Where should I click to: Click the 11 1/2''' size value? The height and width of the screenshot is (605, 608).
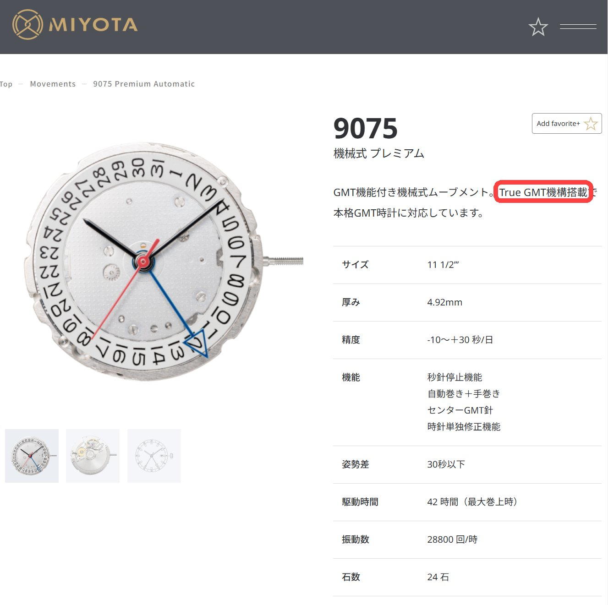point(443,265)
